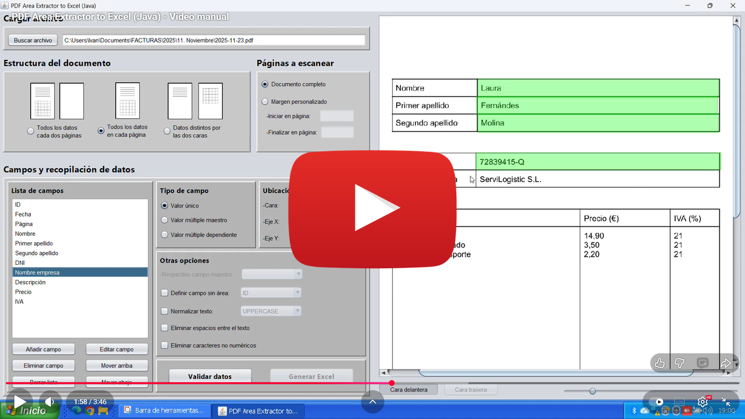Click 'Editar campo' button

pyautogui.click(x=116, y=350)
